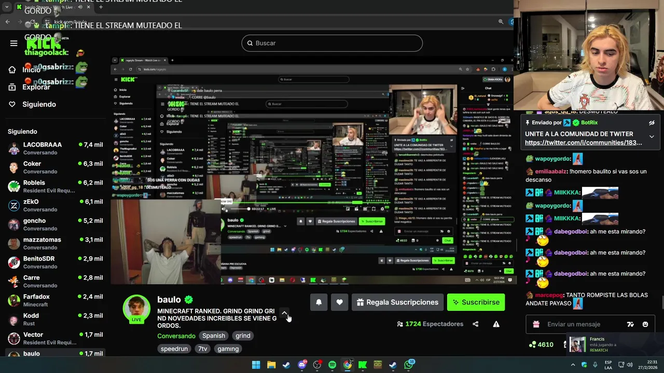The image size is (664, 373).
Task: Open File Explorer from taskbar
Action: 271,365
